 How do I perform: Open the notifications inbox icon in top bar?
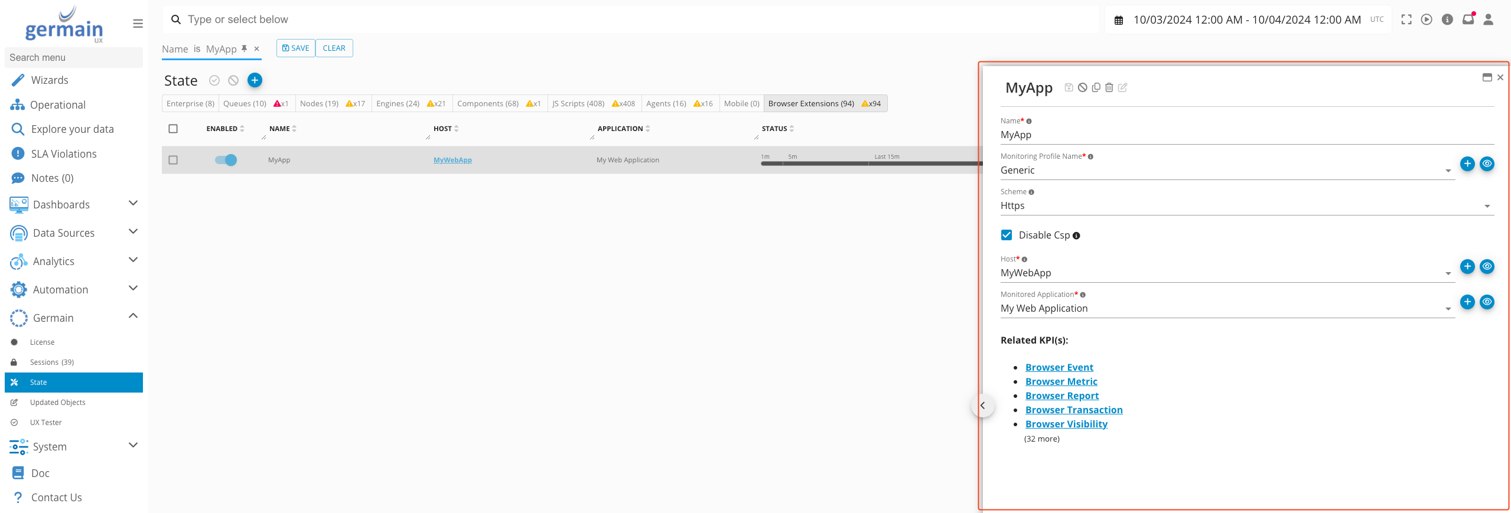[1468, 19]
